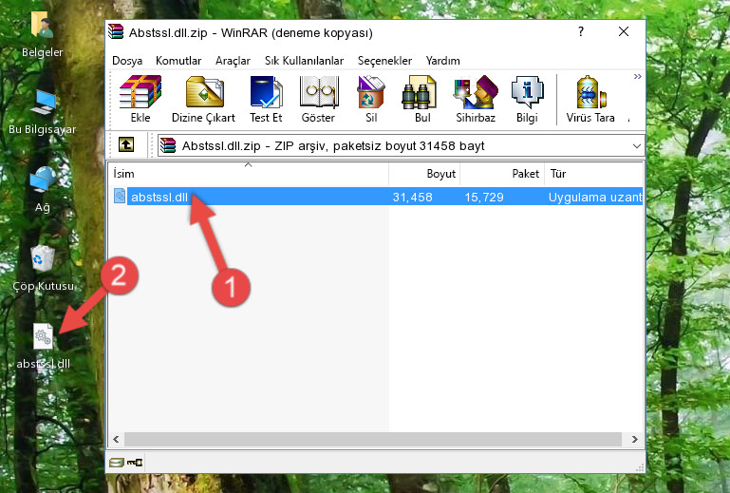730x493 pixels.
Task: Click the address bar archive path text
Action: click(x=333, y=146)
